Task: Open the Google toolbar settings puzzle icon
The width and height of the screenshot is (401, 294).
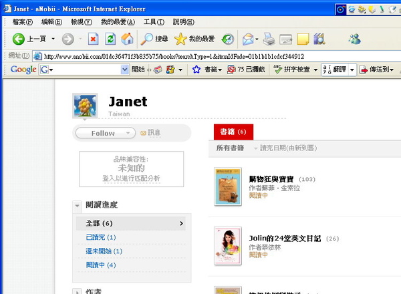Action: click(170, 69)
